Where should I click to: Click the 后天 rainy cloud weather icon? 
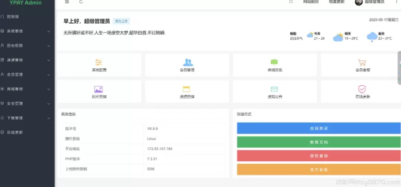tap(372, 37)
